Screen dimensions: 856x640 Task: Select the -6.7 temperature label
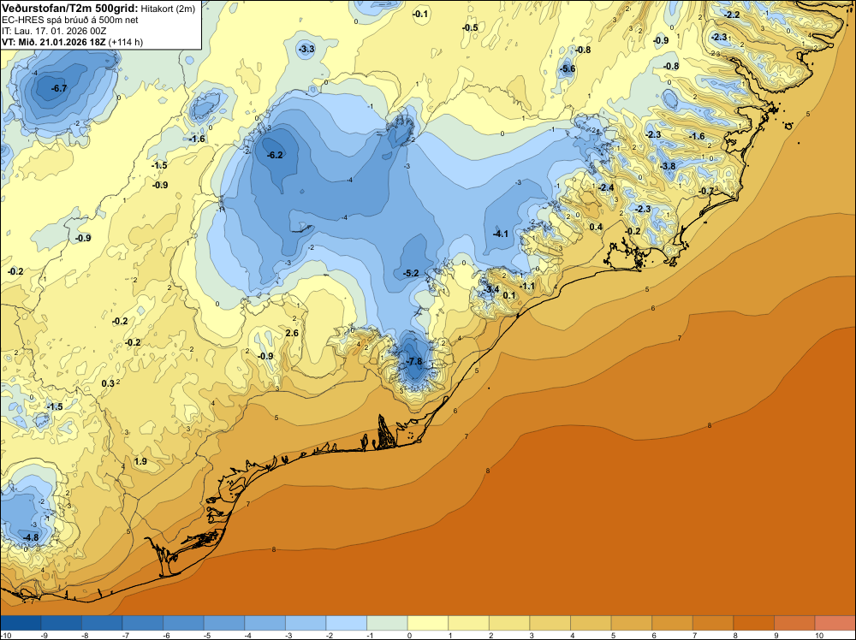(58, 88)
